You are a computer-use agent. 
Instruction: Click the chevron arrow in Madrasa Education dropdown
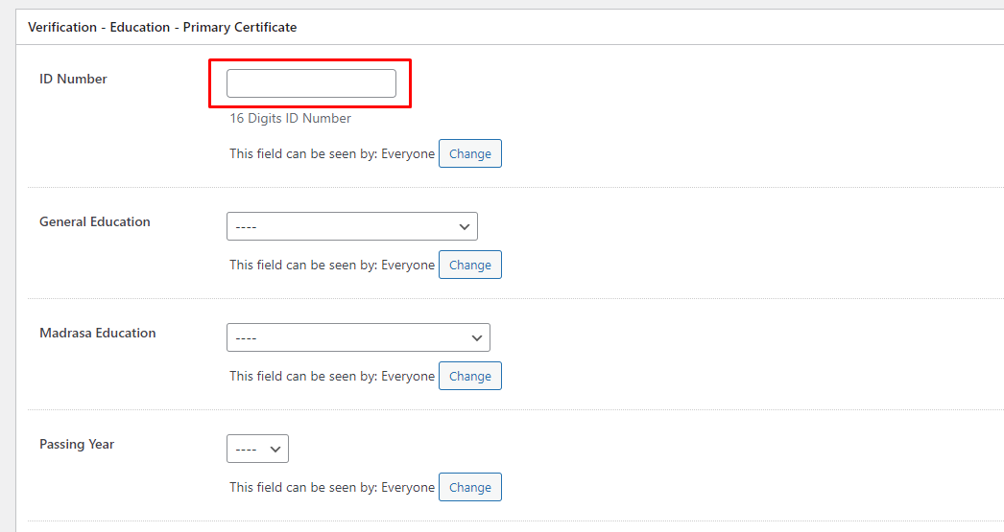[477, 338]
